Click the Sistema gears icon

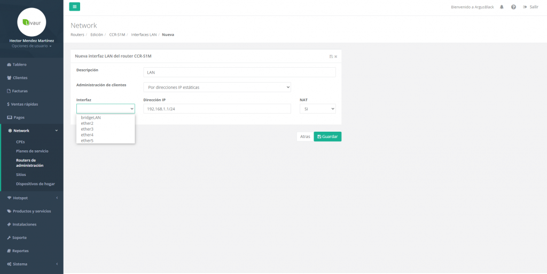10,264
